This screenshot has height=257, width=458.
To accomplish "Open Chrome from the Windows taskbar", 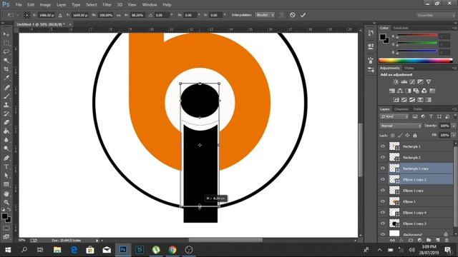I will tap(172, 250).
